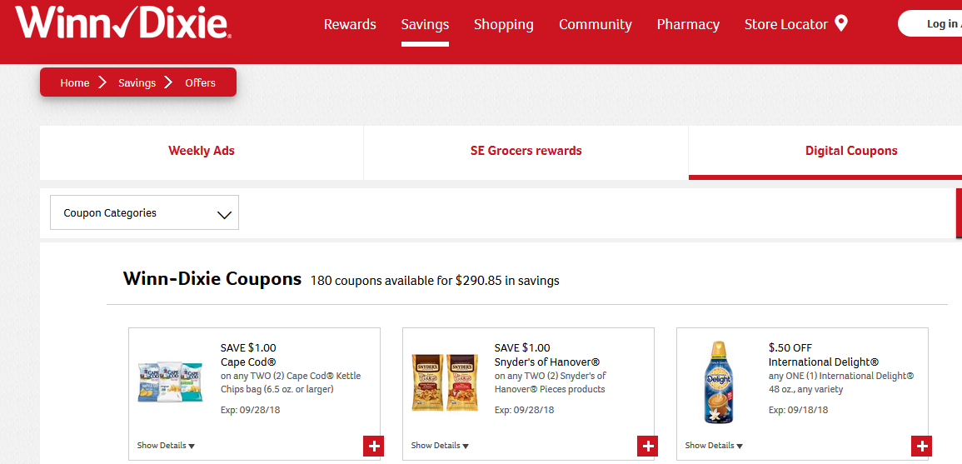
Task: Open the Shopping menu
Action: pyautogui.click(x=504, y=24)
